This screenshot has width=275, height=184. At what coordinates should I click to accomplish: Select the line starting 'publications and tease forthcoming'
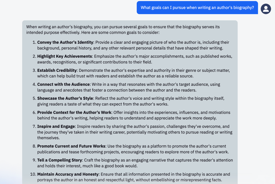pos(133,152)
